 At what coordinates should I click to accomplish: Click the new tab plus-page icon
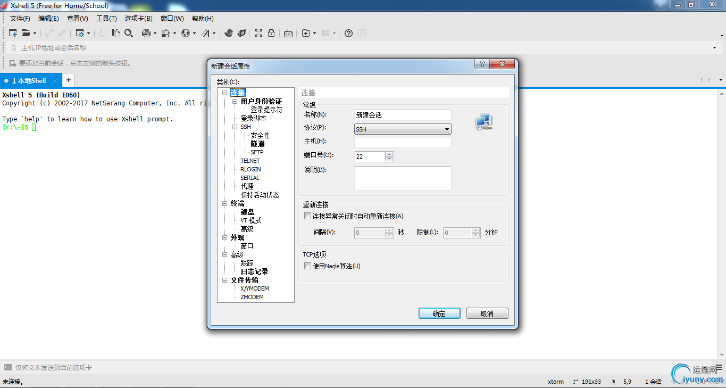(x=306, y=33)
